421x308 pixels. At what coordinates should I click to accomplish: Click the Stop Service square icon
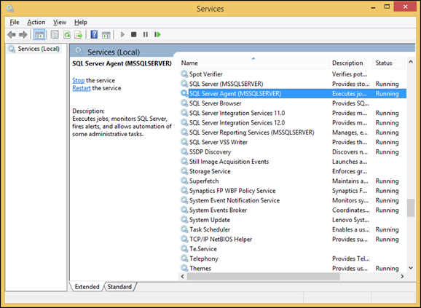point(134,35)
